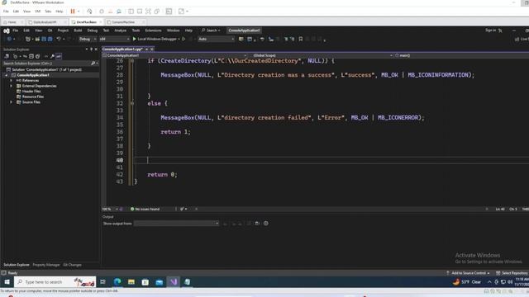
Task: Open the Extensions menu
Action: point(153,31)
